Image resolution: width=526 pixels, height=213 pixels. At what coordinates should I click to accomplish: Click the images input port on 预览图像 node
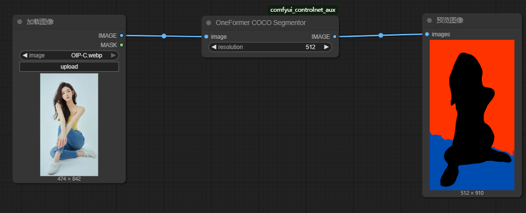(427, 34)
